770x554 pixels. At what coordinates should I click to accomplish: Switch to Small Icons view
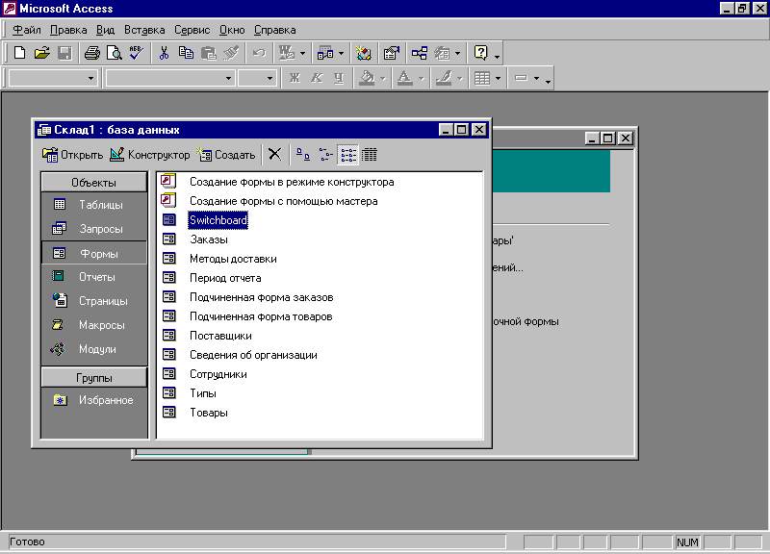pos(325,155)
